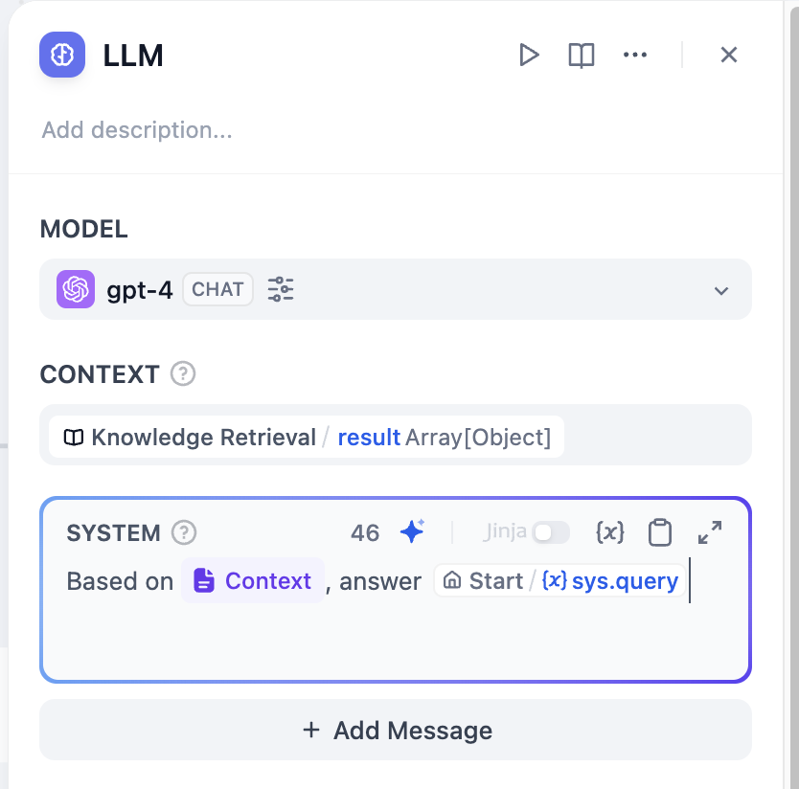Viewport: 799px width, 789px height.
Task: Click the Context tag in the prompt
Action: [253, 581]
